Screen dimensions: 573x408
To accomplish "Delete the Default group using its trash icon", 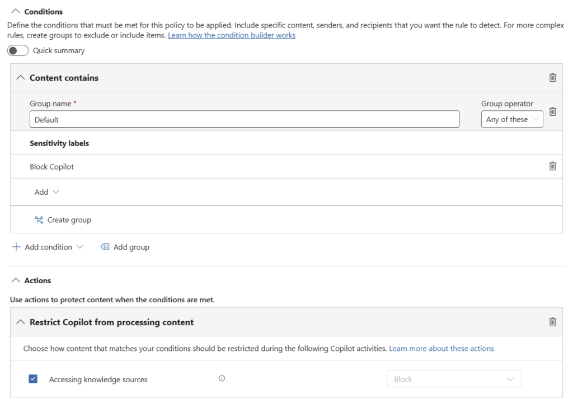I will (x=552, y=111).
